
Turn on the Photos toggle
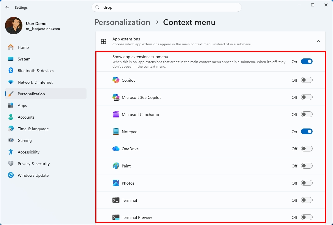307,183
